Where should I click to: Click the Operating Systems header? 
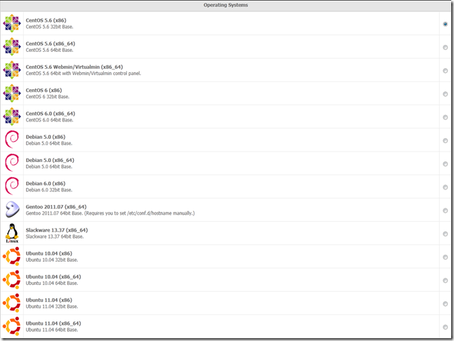point(225,5)
